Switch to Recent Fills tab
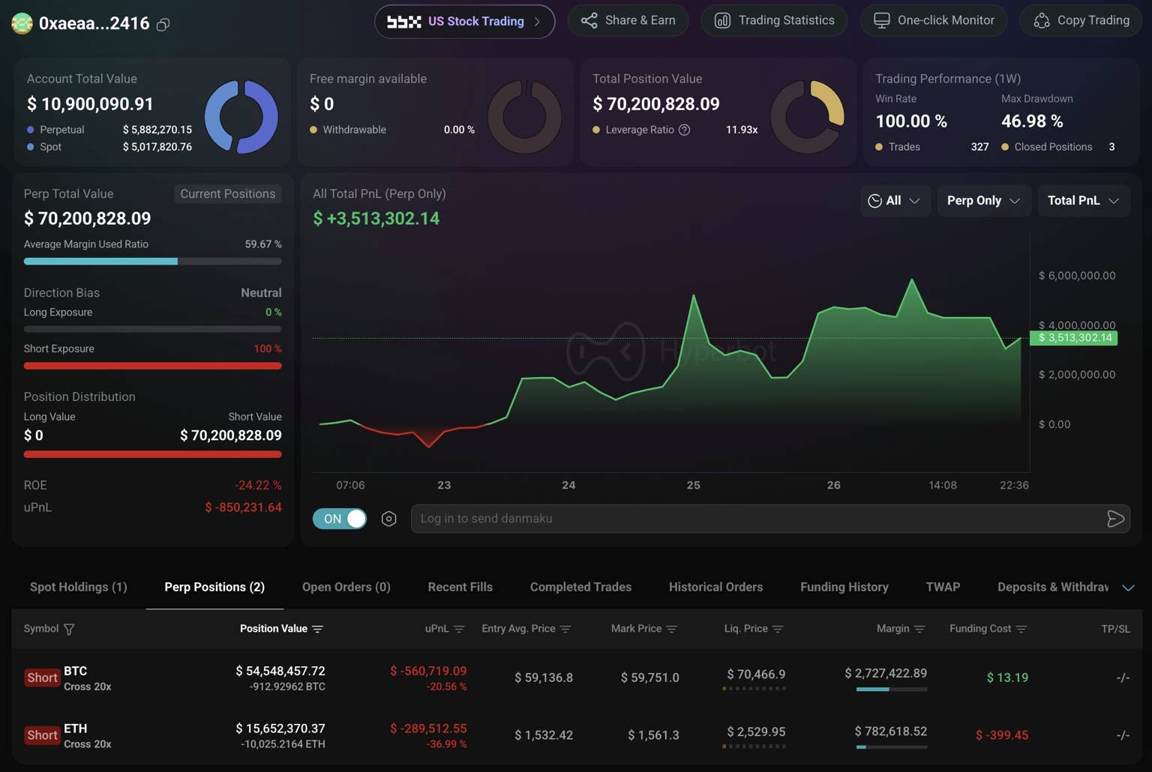Screen dimensions: 1152x772 [x=460, y=587]
